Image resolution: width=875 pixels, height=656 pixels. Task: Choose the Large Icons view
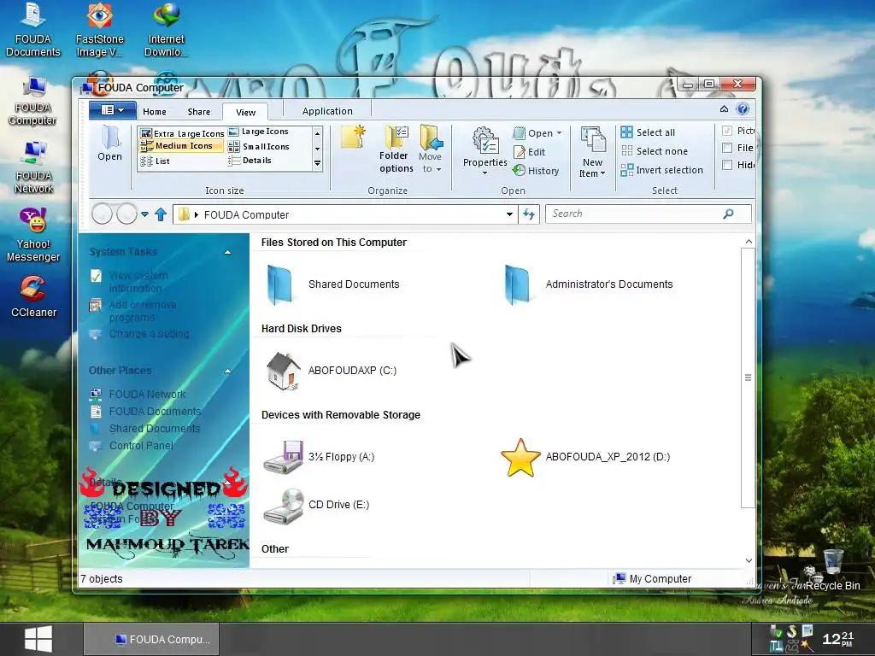click(258, 132)
